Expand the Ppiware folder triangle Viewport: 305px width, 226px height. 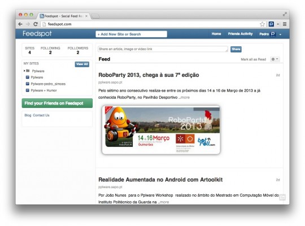coord(24,71)
